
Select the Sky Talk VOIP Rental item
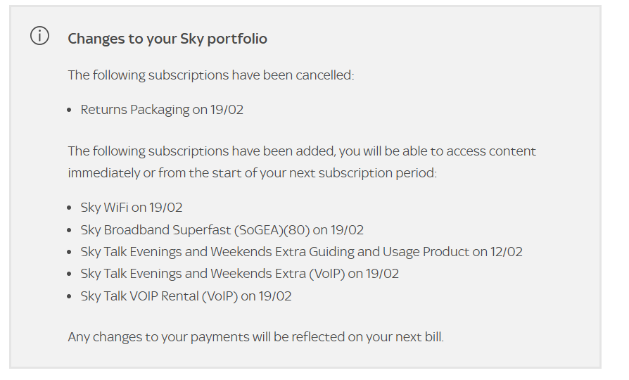tap(186, 296)
